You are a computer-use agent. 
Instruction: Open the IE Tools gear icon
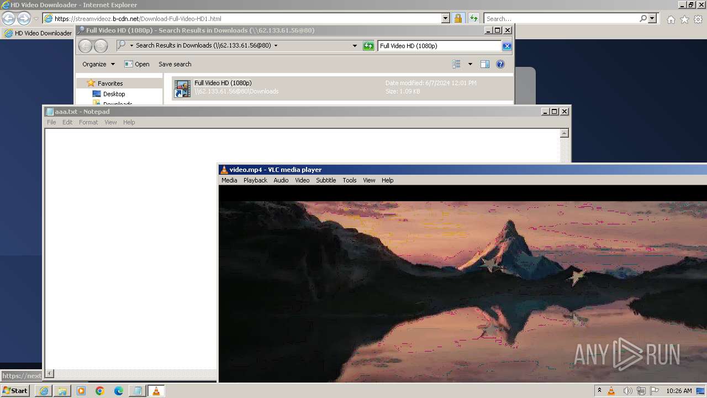(x=698, y=19)
